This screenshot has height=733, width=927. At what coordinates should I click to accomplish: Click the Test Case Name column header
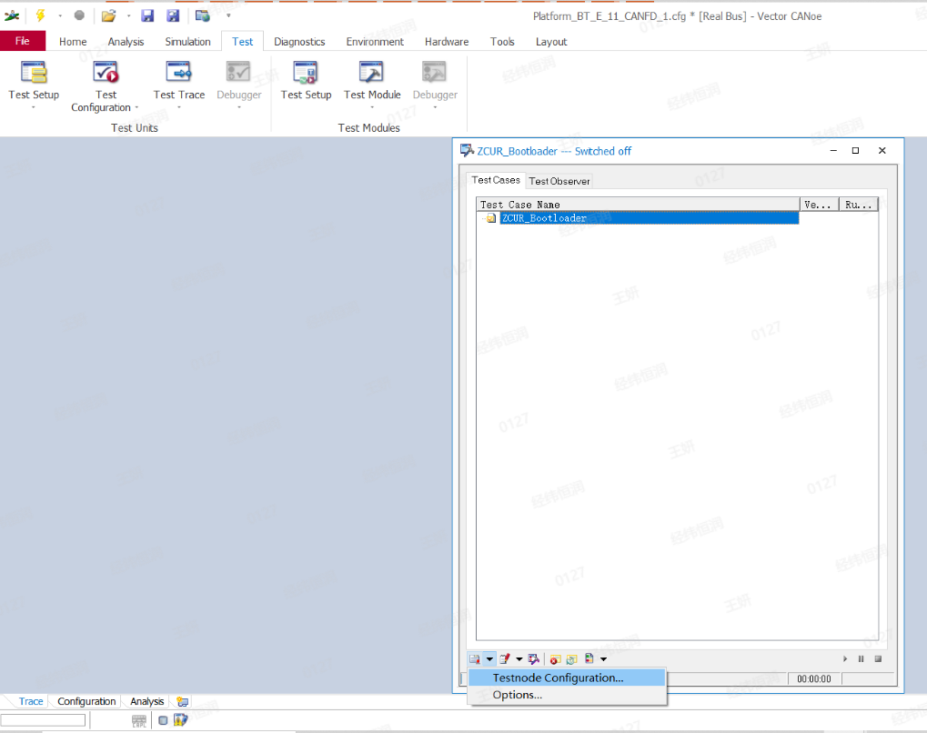pyautogui.click(x=638, y=205)
